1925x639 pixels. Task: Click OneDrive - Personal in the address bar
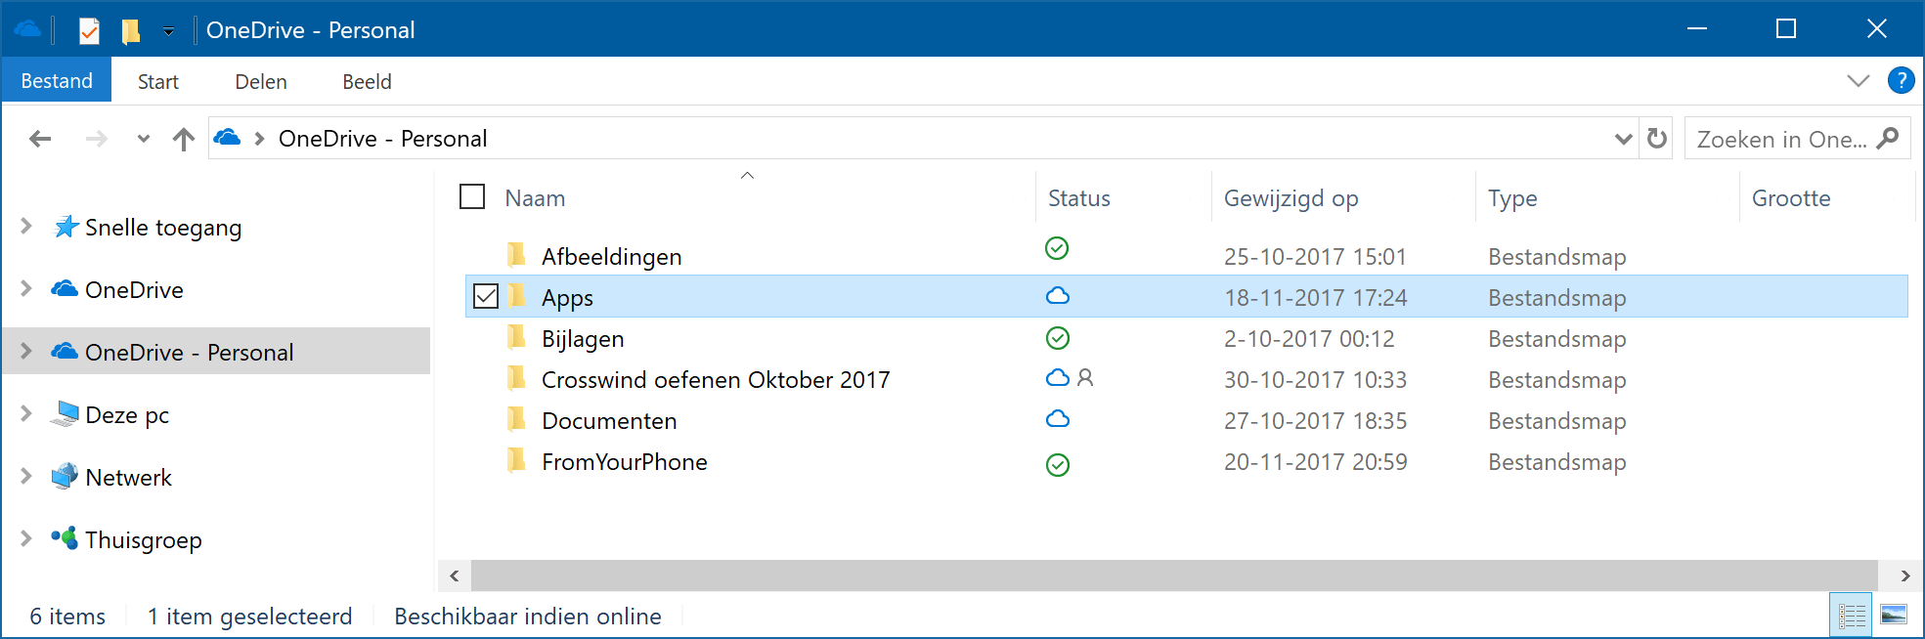[x=382, y=139]
